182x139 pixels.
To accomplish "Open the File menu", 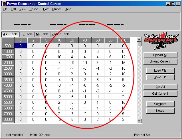I will [5, 9].
